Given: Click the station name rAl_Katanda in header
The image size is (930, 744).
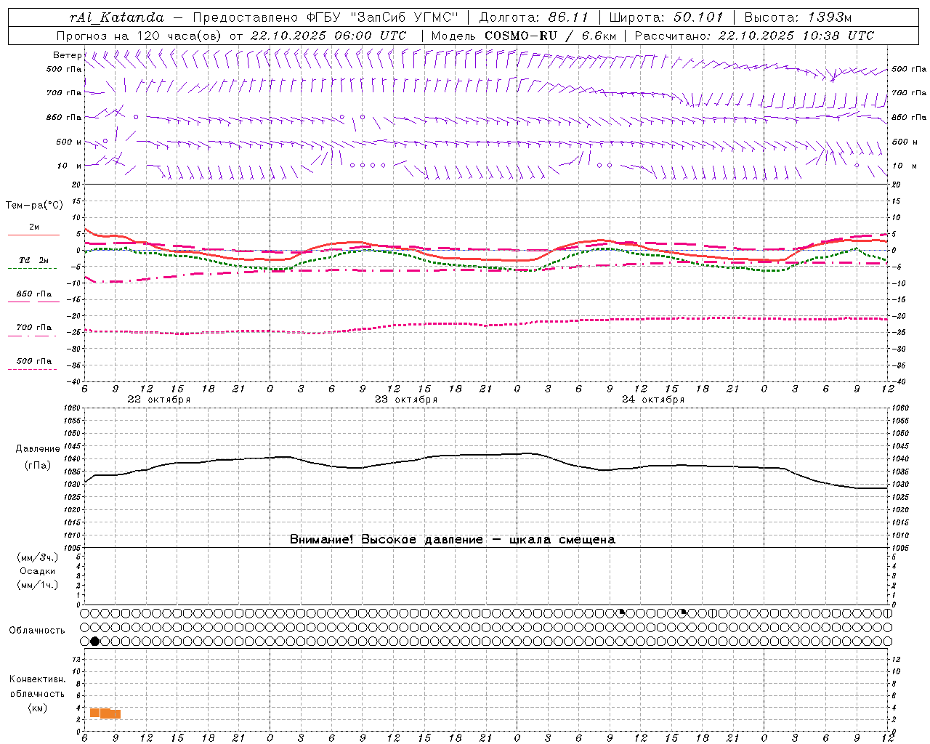Looking at the screenshot, I should tap(117, 17).
